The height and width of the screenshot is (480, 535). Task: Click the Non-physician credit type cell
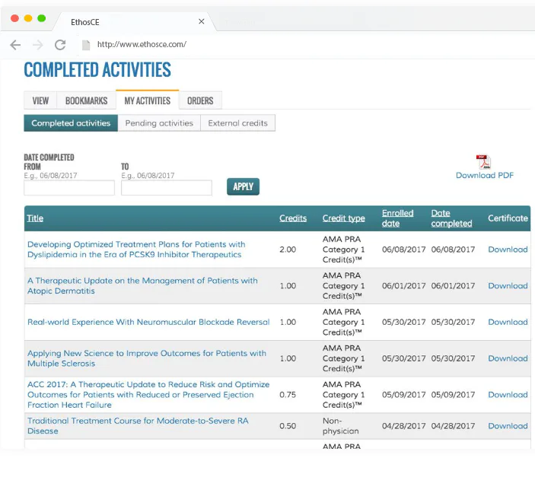tap(340, 426)
